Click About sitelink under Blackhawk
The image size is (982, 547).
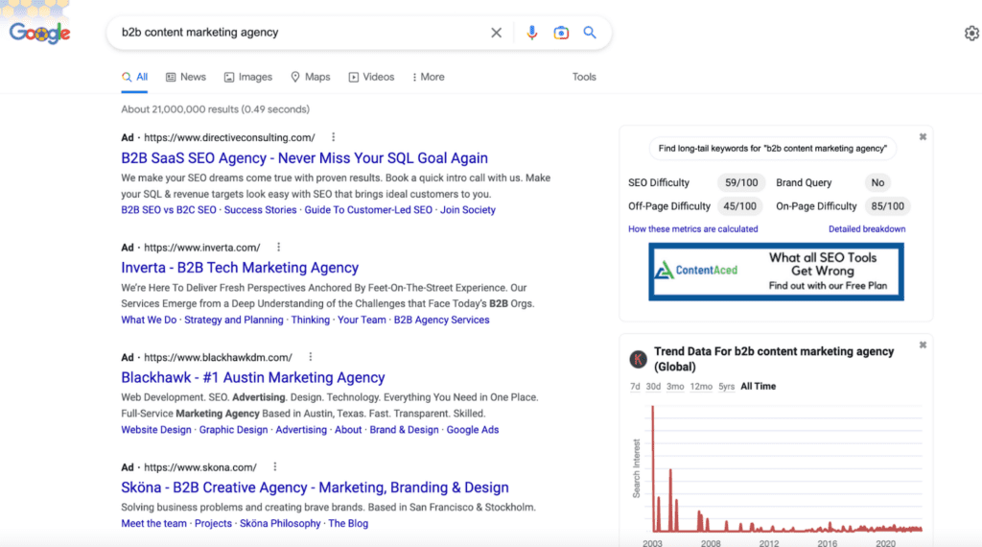[348, 430]
